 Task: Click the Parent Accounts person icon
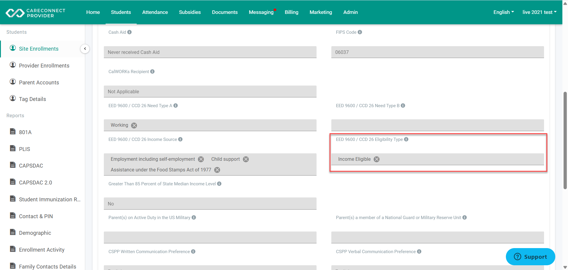13,82
